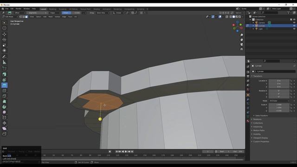297x167 pixels.
Task: Open the Edit Mode dropdown
Action: (x=10, y=17)
